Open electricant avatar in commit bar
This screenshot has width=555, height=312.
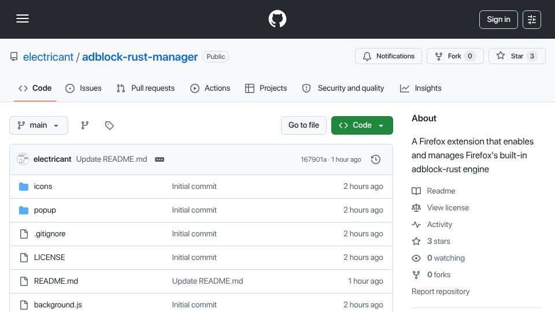(23, 159)
